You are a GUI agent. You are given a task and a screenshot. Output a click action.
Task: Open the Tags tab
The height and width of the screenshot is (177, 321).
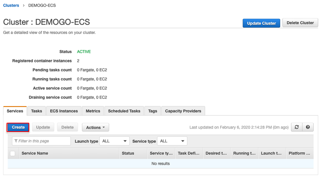click(x=152, y=111)
